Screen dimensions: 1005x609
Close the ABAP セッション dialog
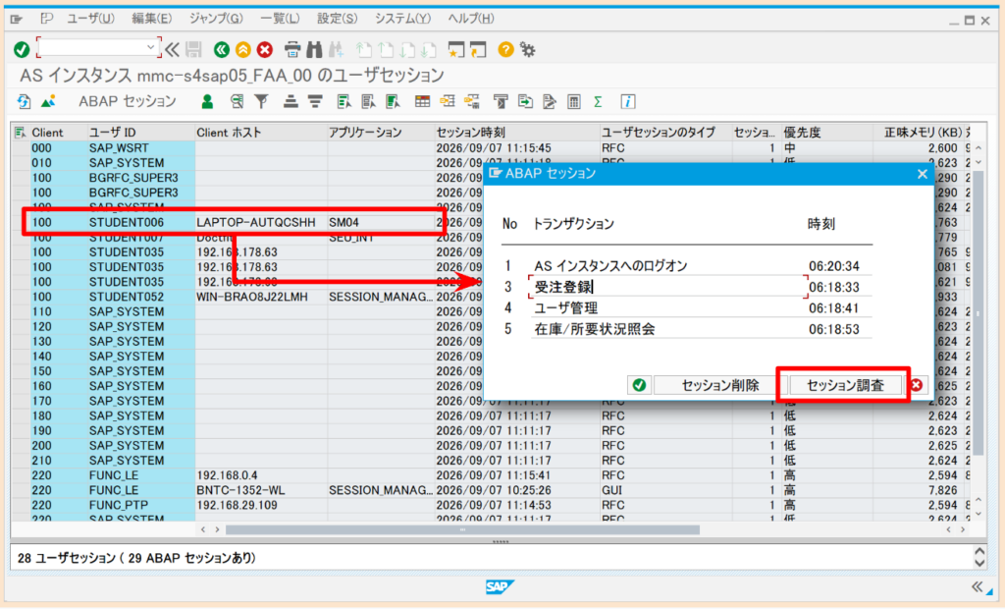923,174
